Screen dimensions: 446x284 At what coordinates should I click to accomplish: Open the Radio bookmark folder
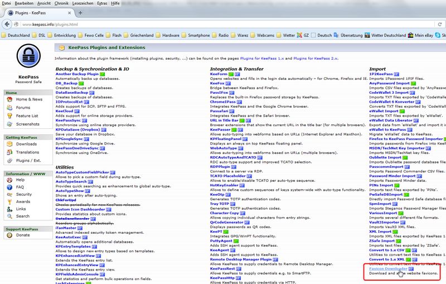(x=220, y=35)
